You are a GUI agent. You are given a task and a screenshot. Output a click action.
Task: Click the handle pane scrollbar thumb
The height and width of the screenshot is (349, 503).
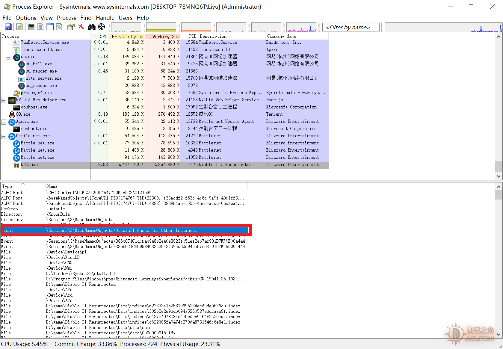point(499,195)
